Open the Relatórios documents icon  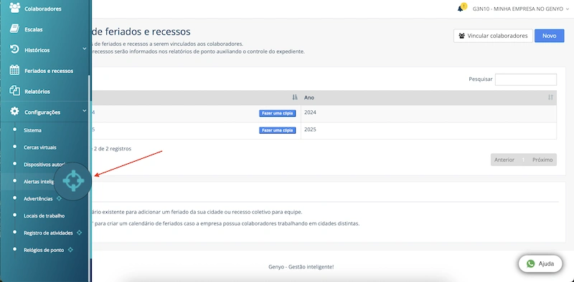(14, 91)
